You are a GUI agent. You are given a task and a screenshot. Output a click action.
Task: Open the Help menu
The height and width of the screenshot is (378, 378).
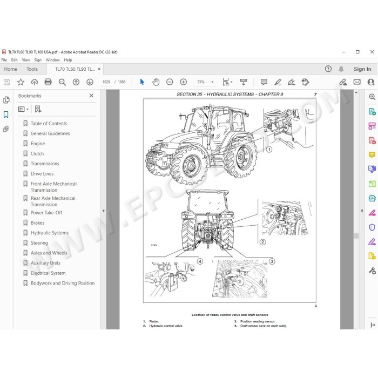coord(67,60)
